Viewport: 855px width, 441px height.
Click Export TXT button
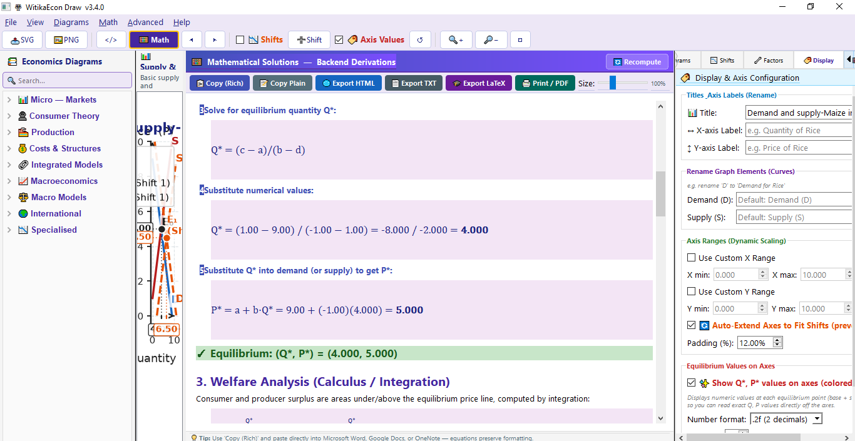pos(414,83)
